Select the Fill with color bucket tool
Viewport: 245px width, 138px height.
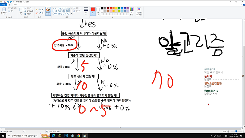[40, 9]
